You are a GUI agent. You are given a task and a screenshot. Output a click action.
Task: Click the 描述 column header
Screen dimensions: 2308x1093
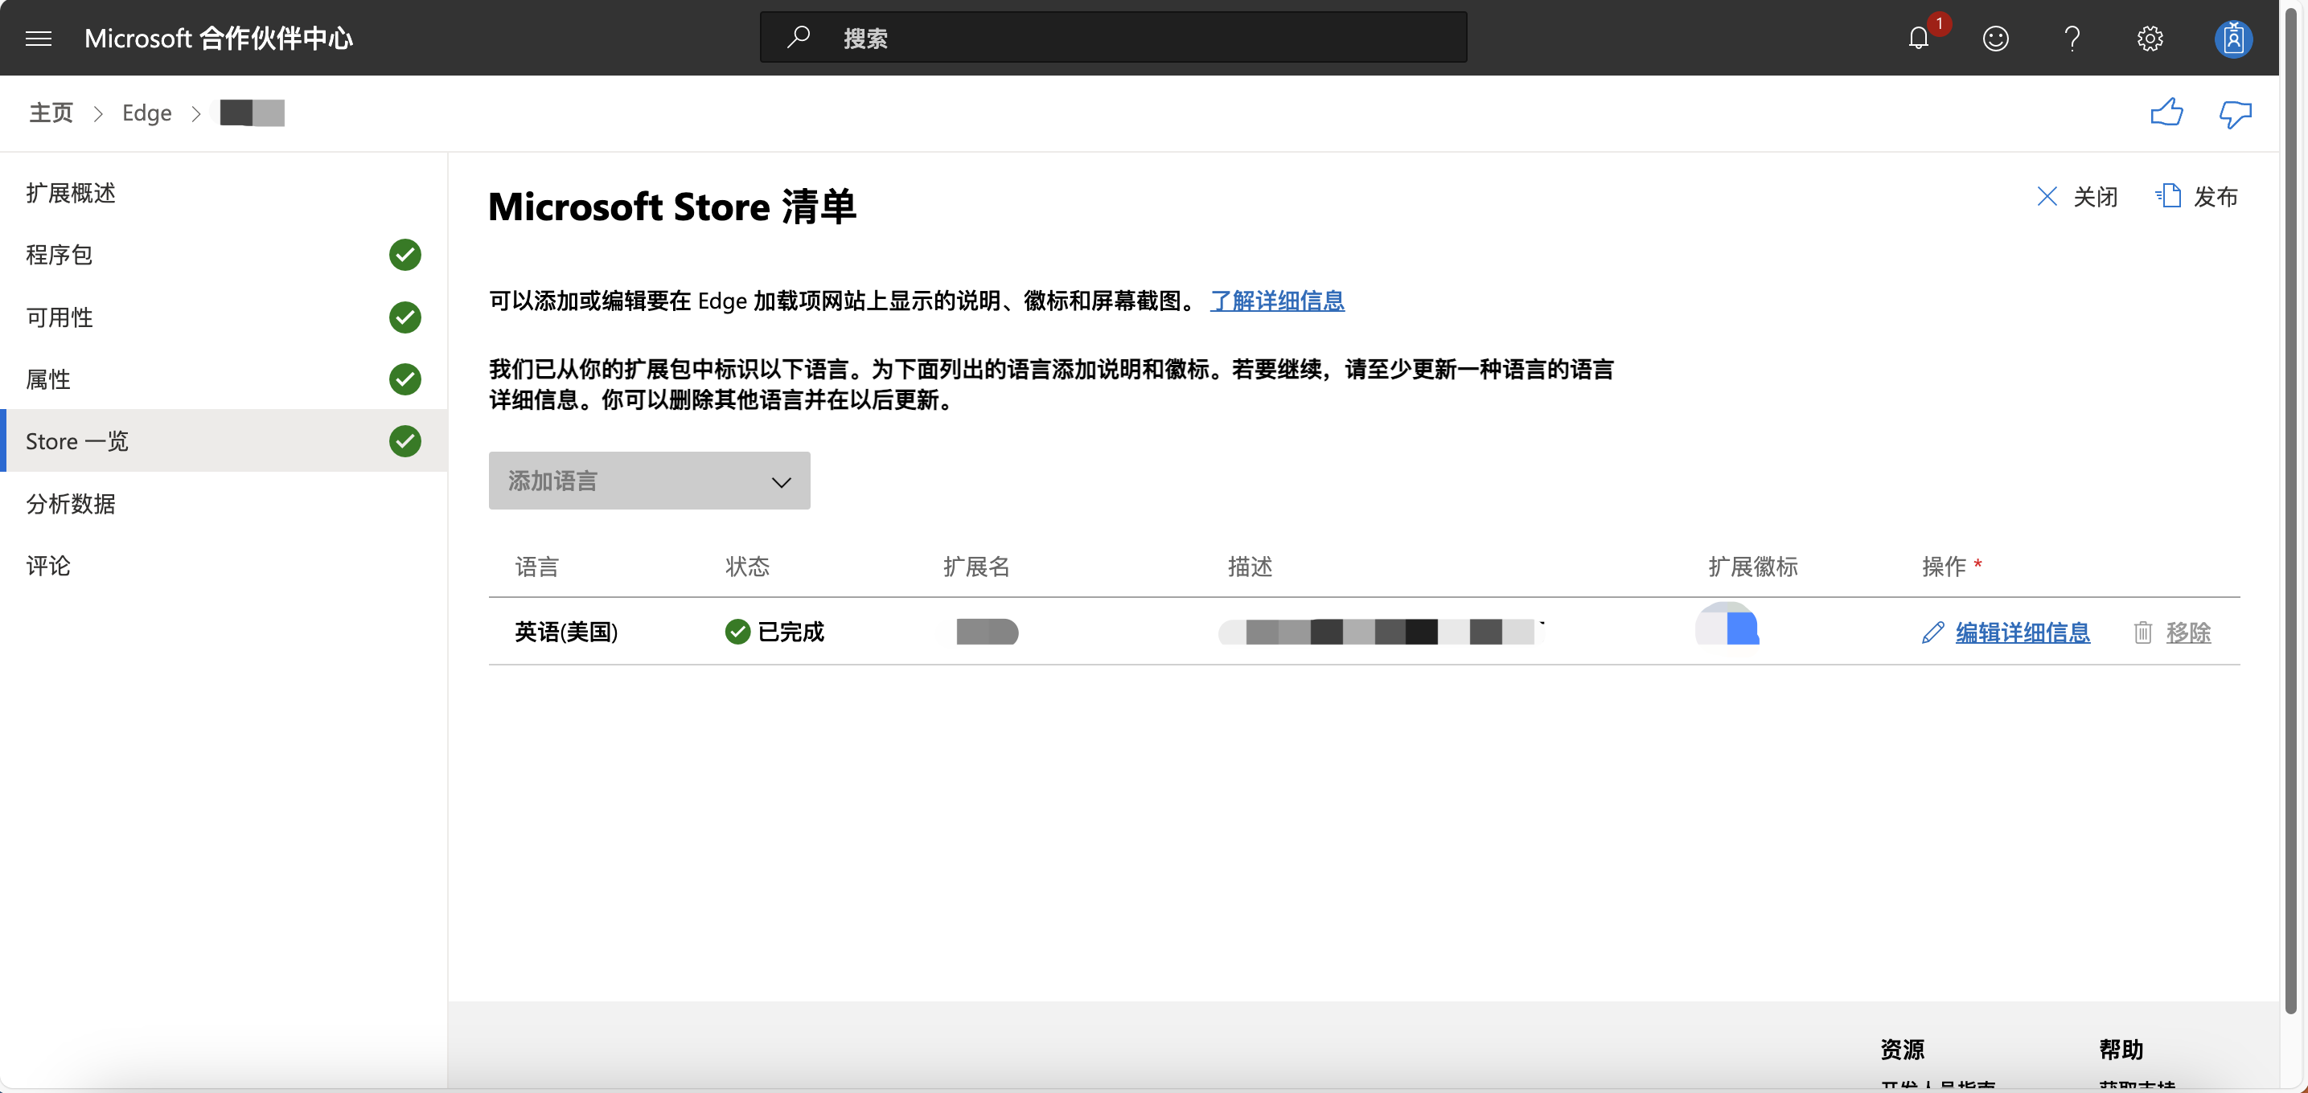(x=1250, y=566)
